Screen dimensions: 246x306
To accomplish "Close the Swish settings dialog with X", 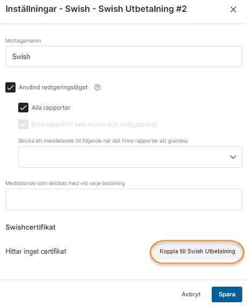I will pos(233,9).
